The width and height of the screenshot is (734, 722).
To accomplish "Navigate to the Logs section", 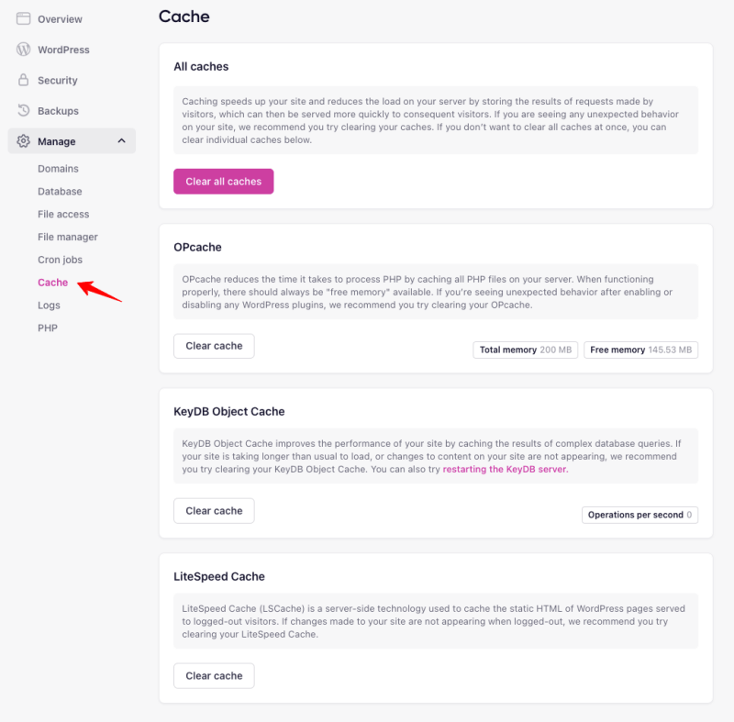I will (x=49, y=305).
